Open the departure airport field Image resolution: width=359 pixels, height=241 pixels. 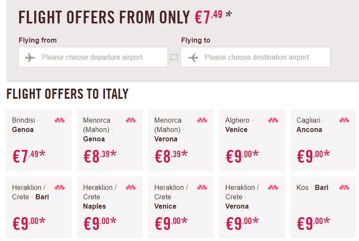[93, 57]
